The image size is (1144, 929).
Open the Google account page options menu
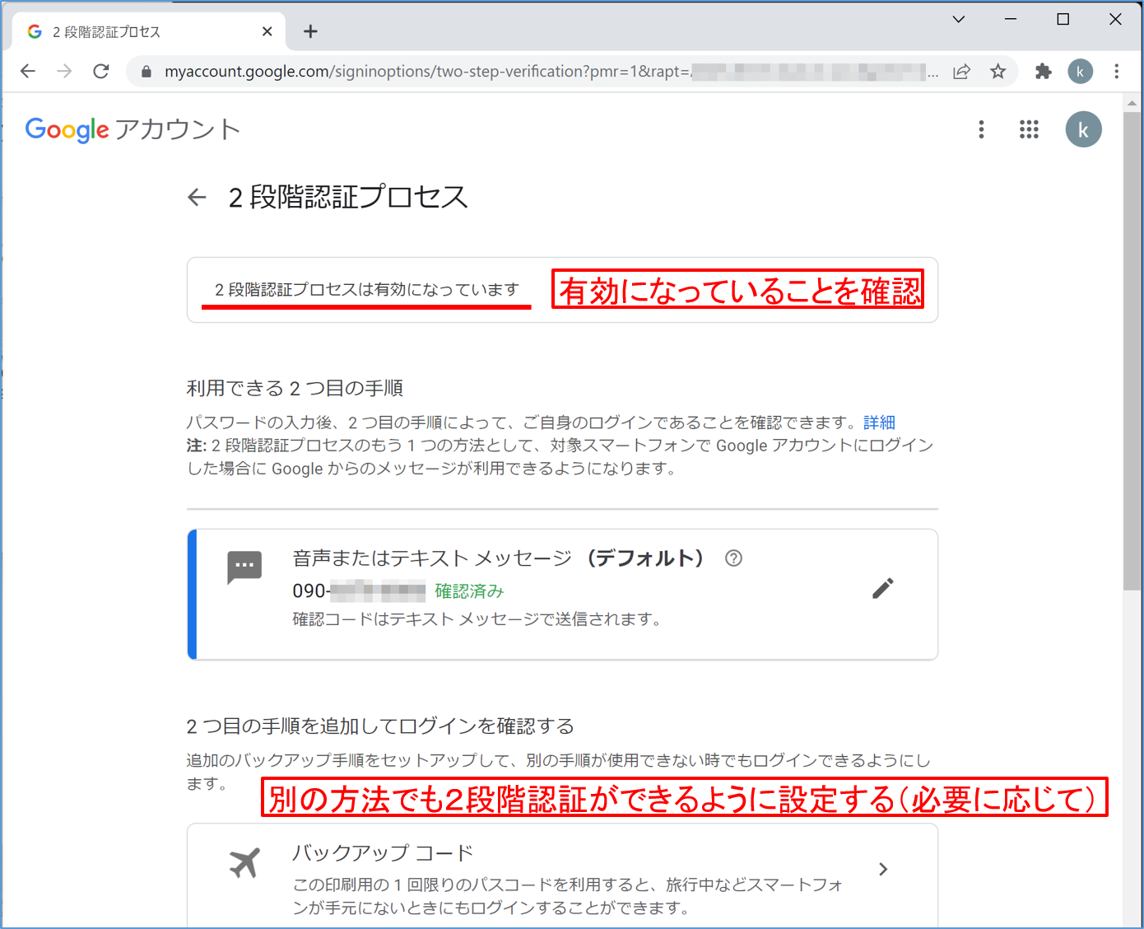coord(981,129)
